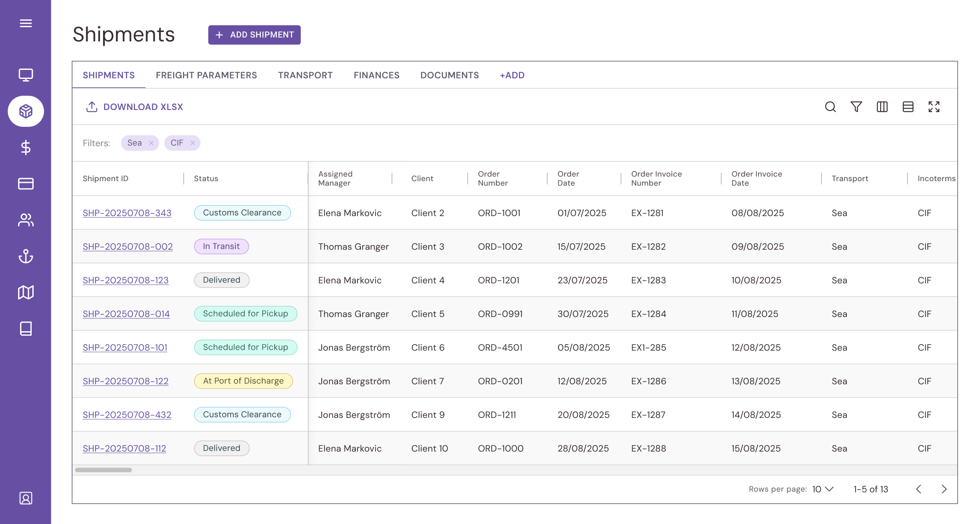Open the Finances dollar icon in the sidebar
Viewport: 978px width, 524px height.
tap(26, 147)
